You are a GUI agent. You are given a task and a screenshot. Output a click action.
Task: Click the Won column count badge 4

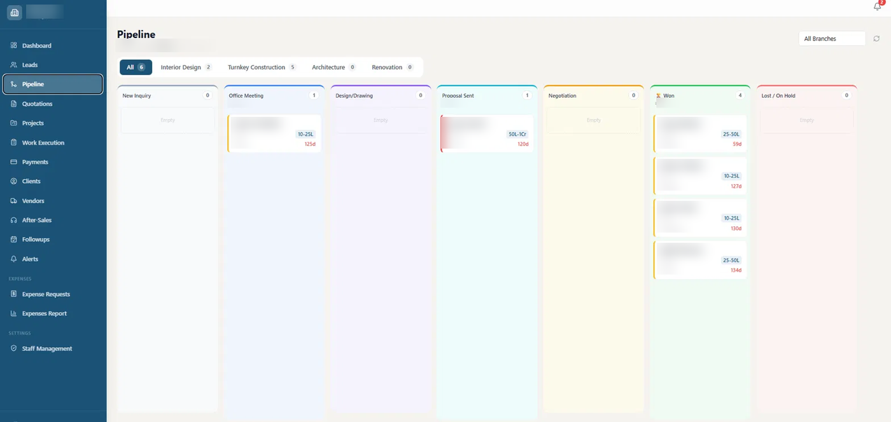tap(740, 95)
